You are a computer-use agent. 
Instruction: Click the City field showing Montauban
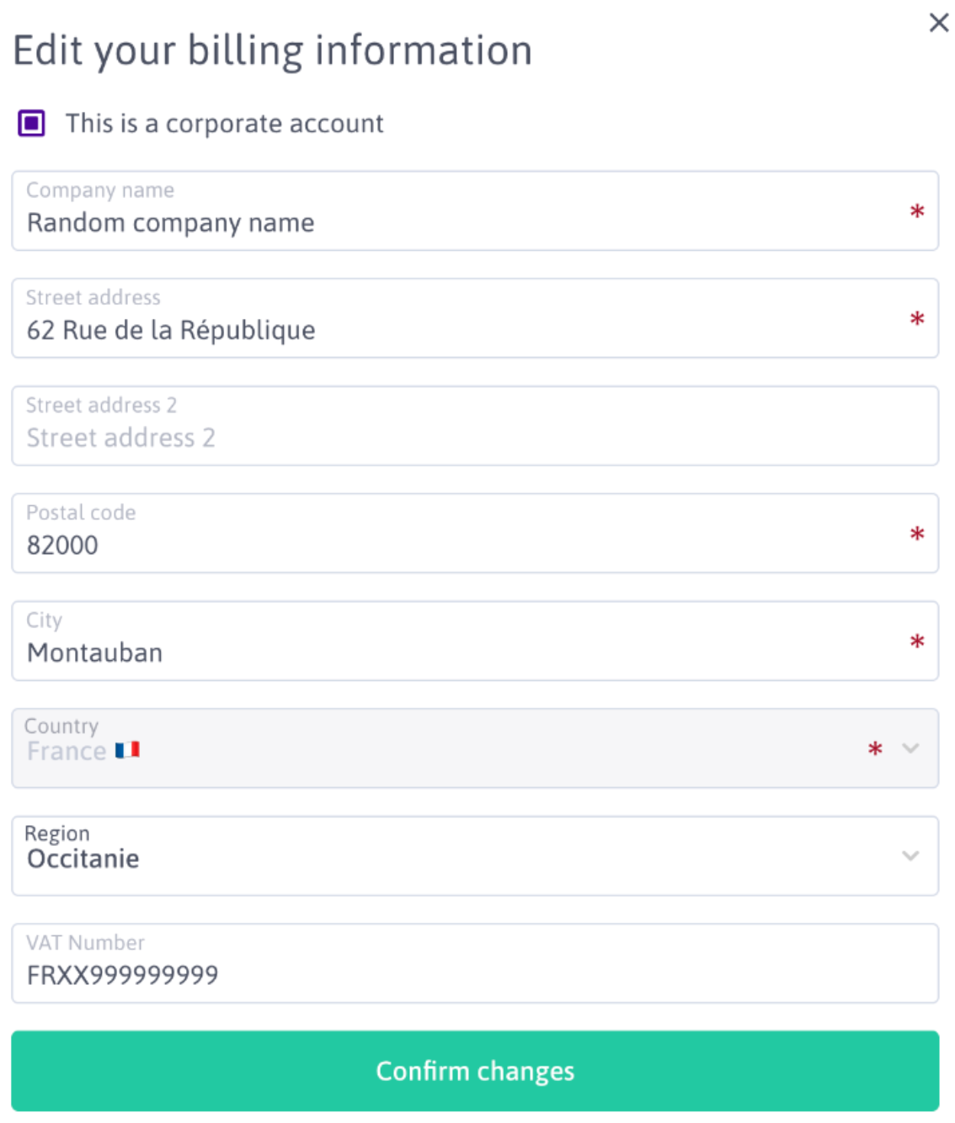455,652
